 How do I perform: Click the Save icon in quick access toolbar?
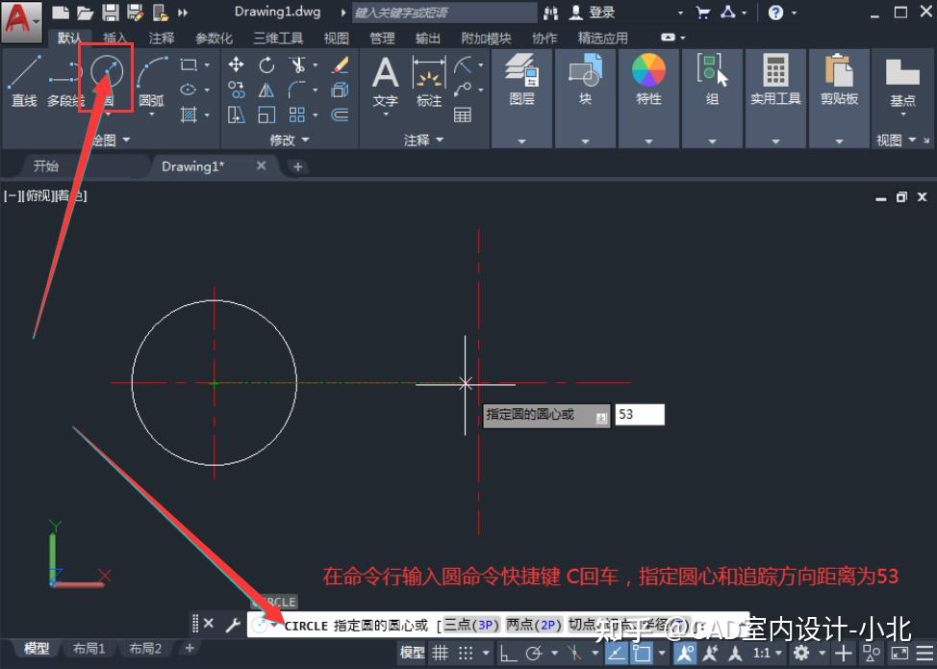coord(110,13)
